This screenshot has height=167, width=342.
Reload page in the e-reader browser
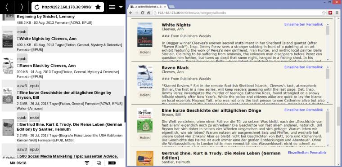(37, 7)
